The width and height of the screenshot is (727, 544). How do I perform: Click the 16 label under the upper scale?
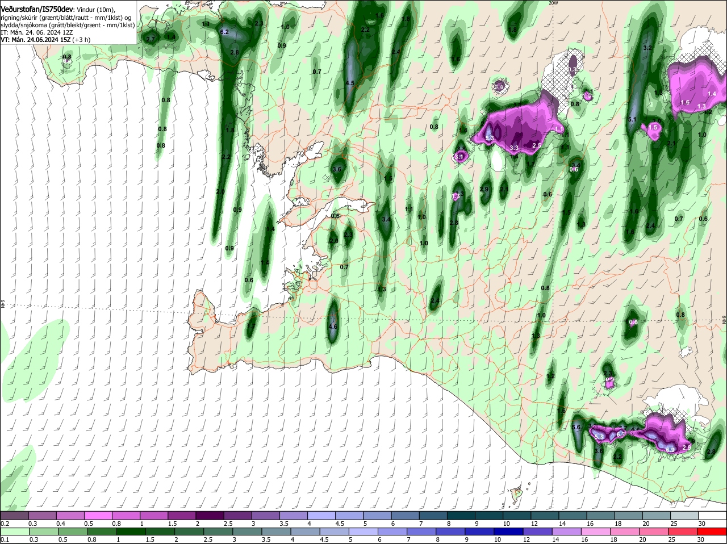point(590,523)
